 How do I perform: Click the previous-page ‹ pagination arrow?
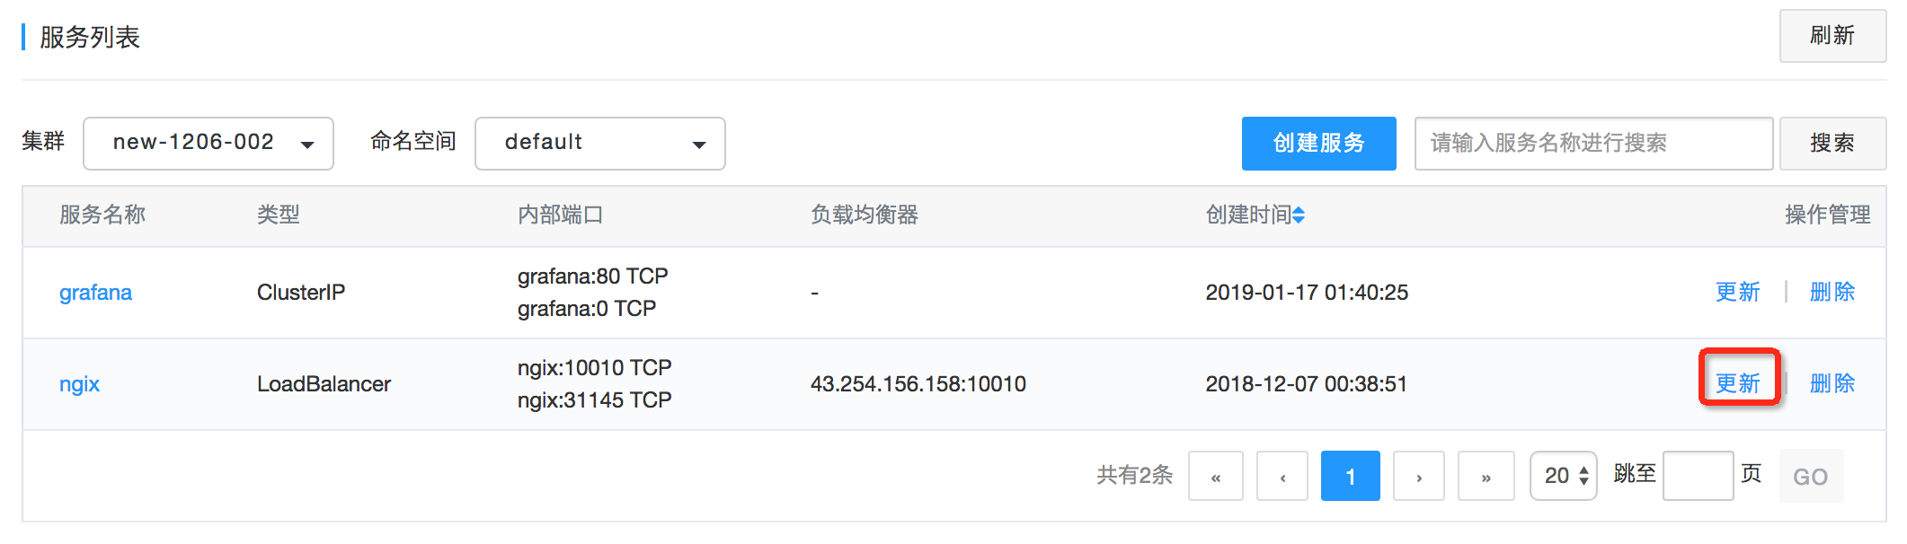1282,476
